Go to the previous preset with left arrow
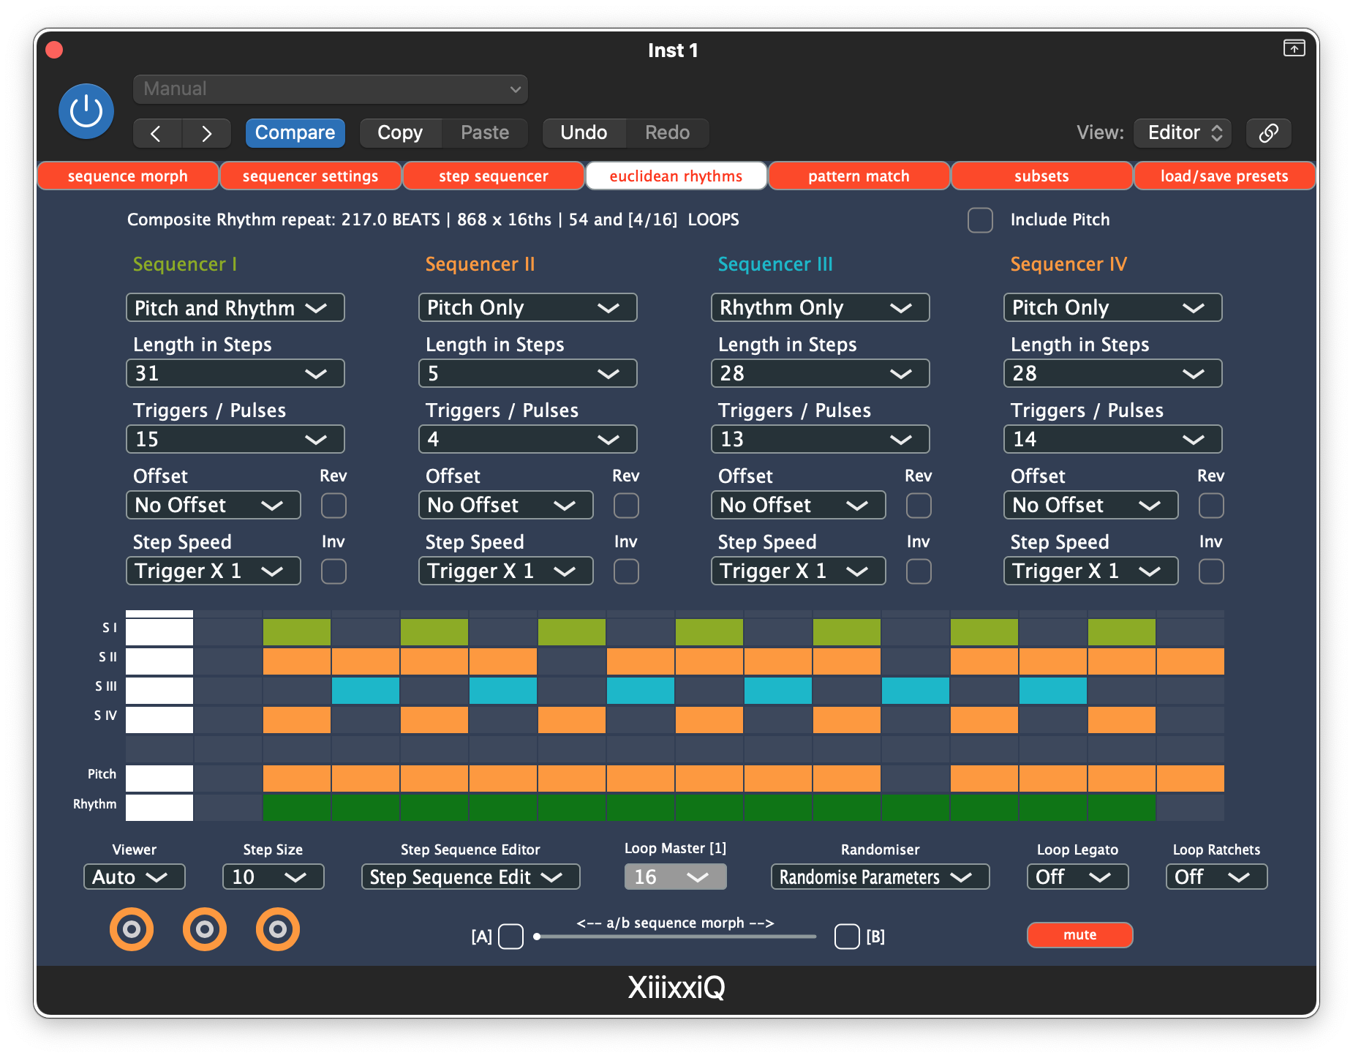The image size is (1353, 1058). (156, 133)
